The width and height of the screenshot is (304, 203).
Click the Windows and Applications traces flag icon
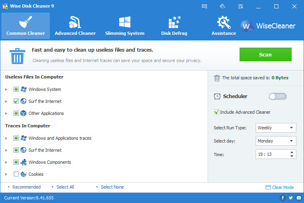24,138
